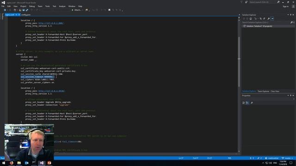Click the first proxy_pass URL link
This screenshot has height=166, width=296.
[51, 23]
